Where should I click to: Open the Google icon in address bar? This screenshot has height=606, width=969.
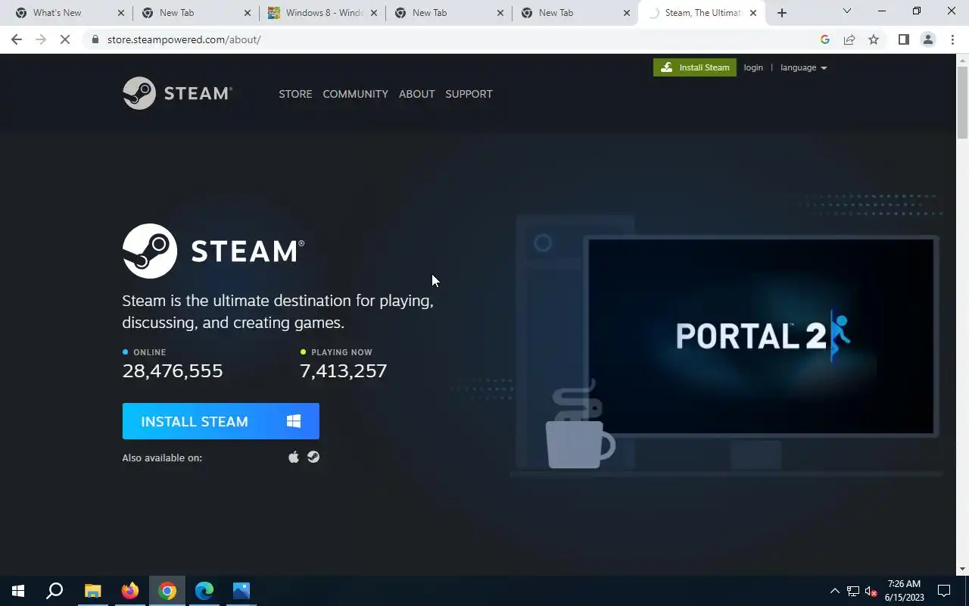825,39
